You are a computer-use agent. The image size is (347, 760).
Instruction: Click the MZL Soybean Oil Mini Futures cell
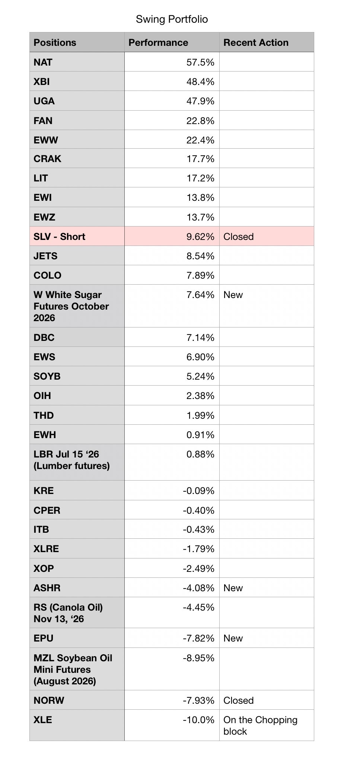click(x=77, y=669)
